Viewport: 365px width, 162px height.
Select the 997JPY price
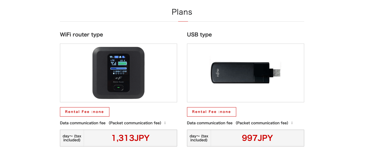pyautogui.click(x=257, y=138)
